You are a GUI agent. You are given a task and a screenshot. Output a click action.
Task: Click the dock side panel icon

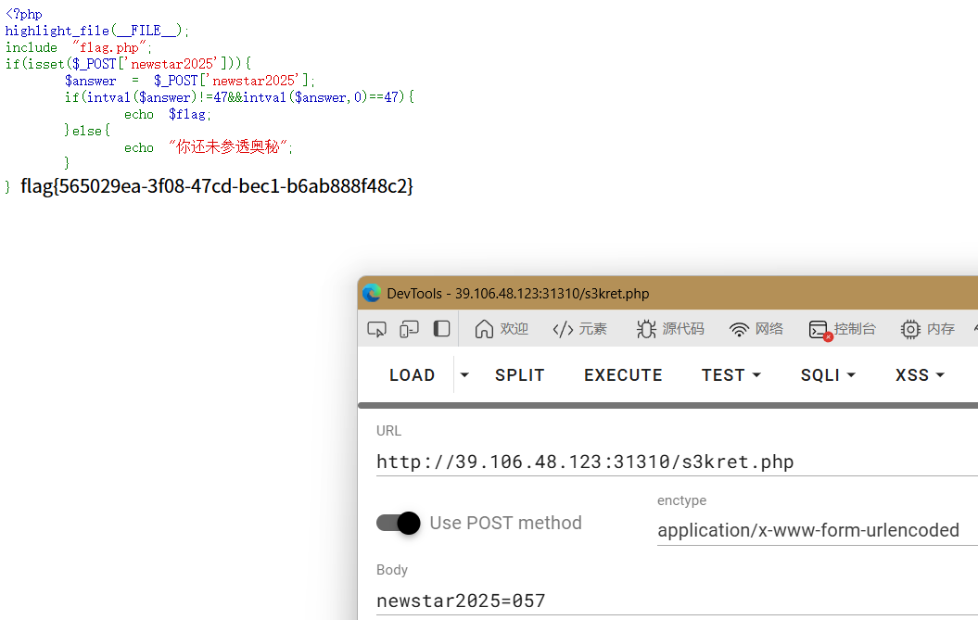pos(441,329)
